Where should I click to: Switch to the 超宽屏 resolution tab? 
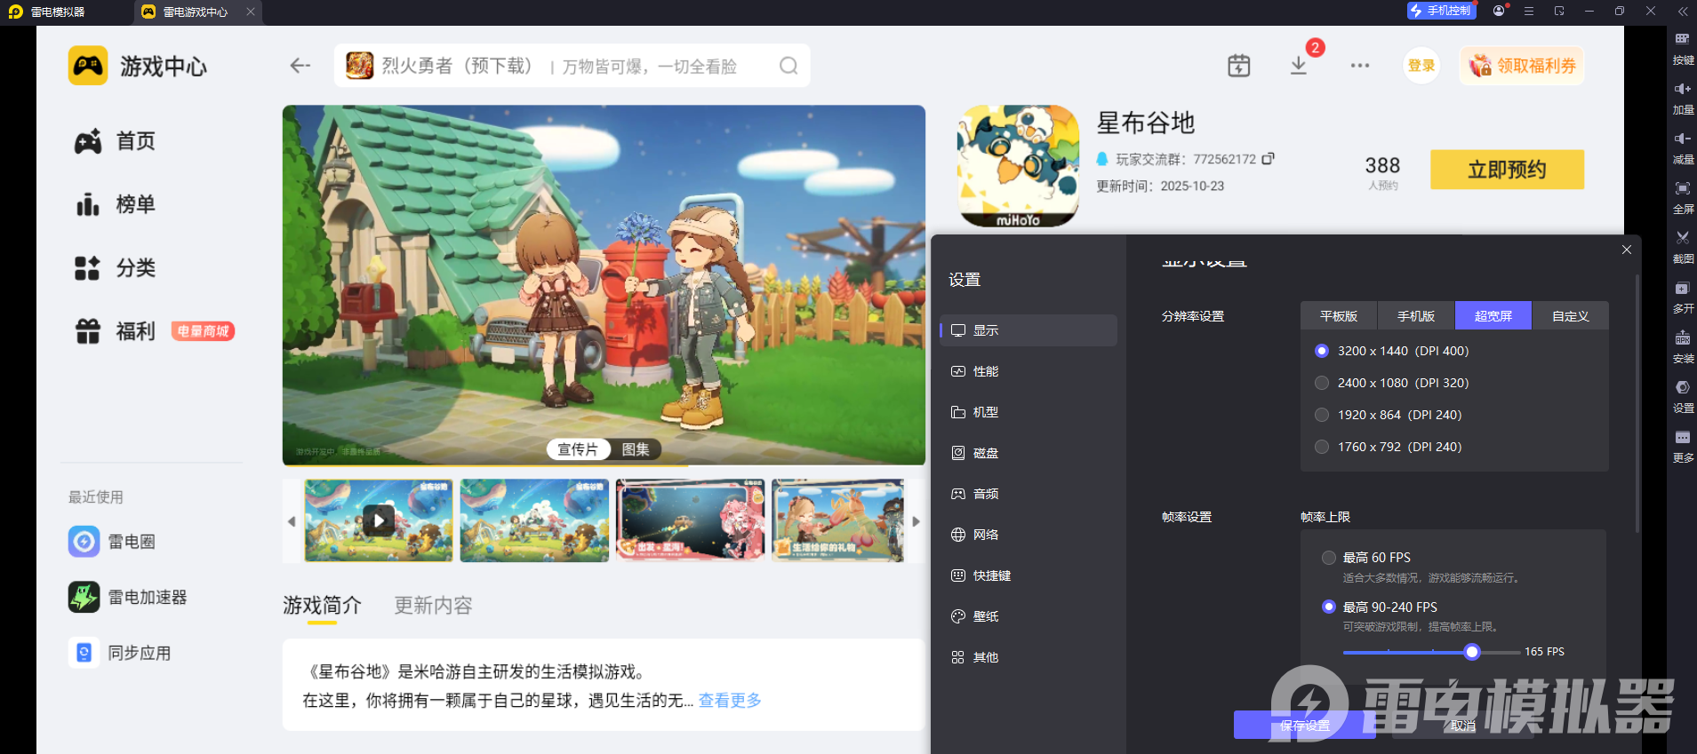click(x=1493, y=316)
